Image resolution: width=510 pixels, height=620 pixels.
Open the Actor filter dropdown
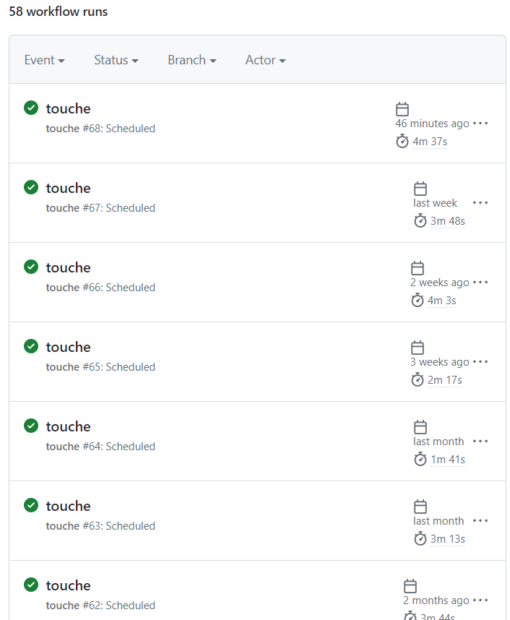click(x=264, y=60)
